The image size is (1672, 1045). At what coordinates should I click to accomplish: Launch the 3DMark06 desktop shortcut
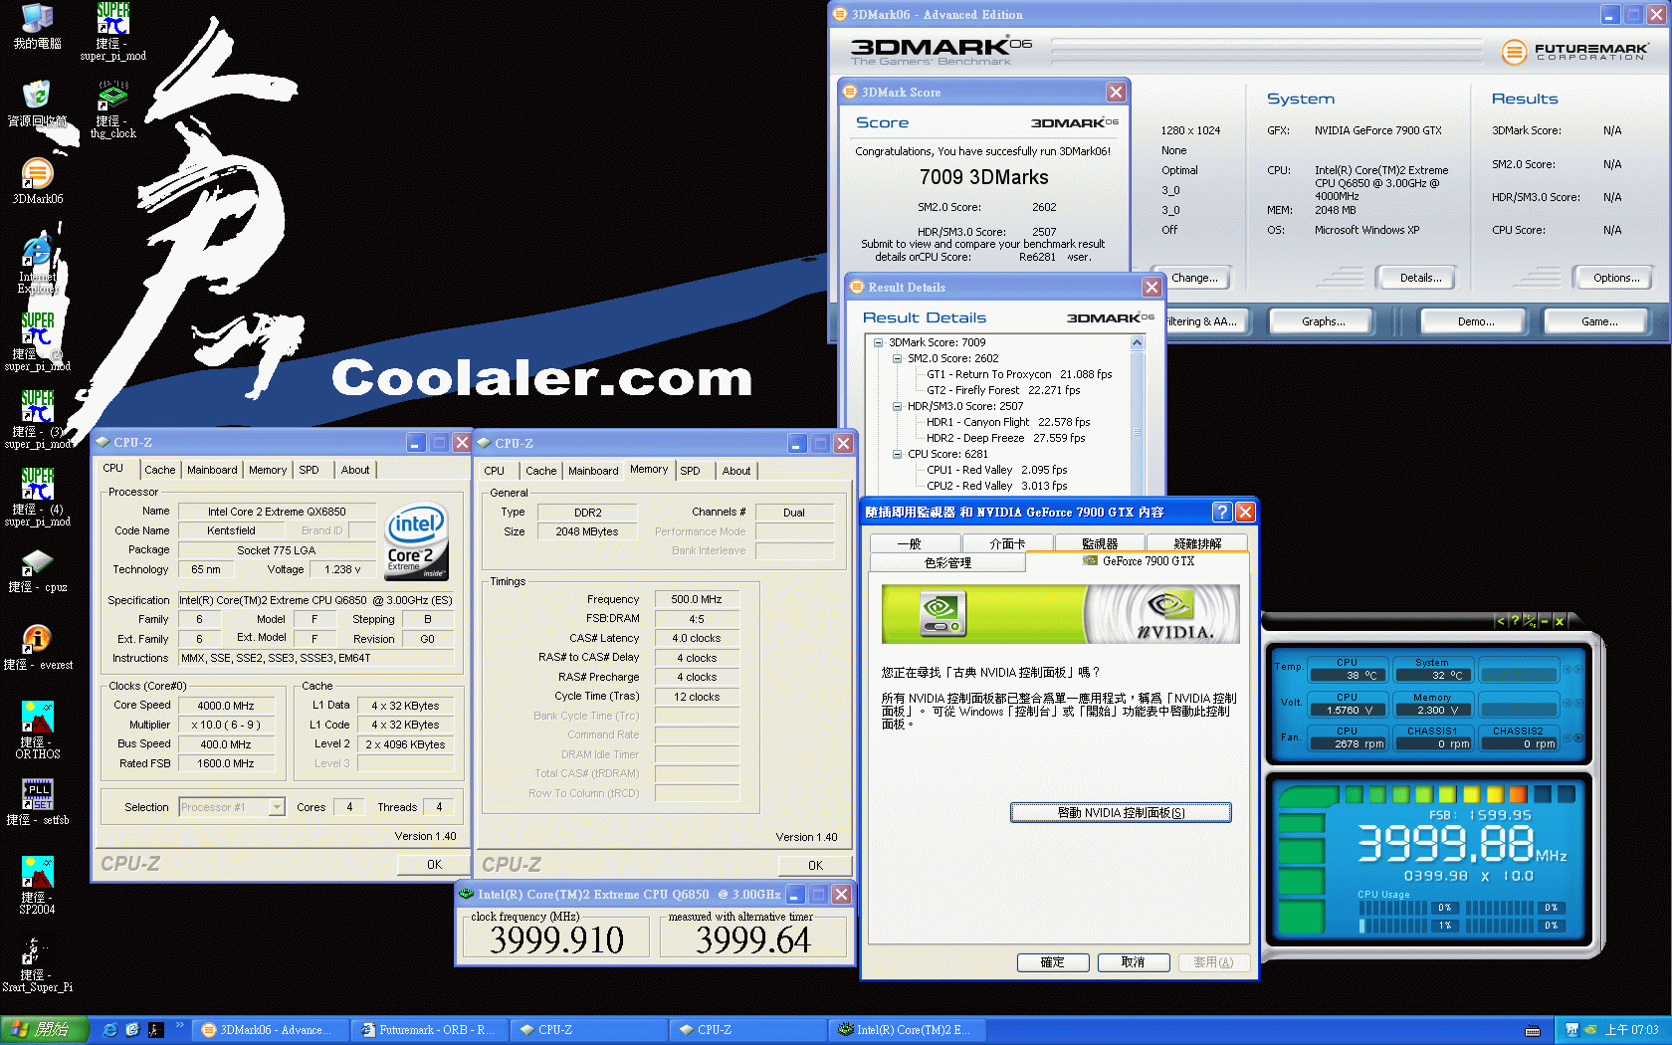37,181
